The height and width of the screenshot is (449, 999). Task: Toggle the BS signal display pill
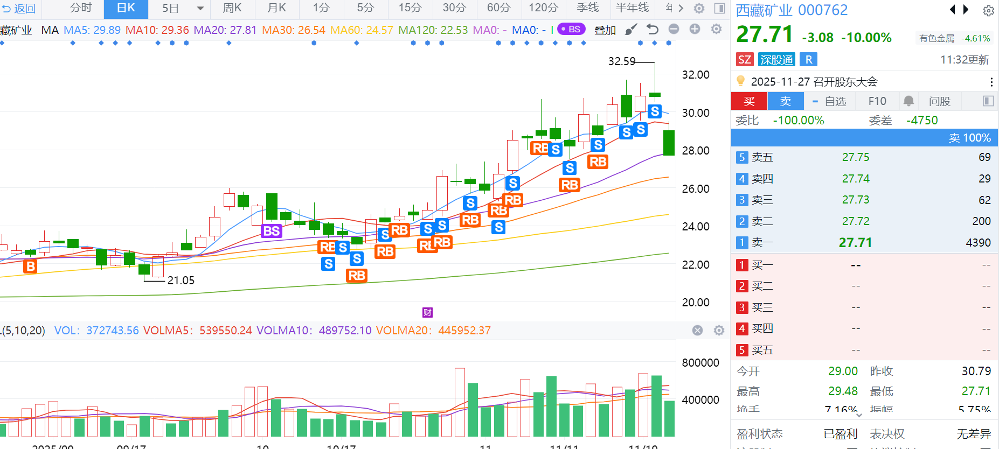tap(571, 29)
